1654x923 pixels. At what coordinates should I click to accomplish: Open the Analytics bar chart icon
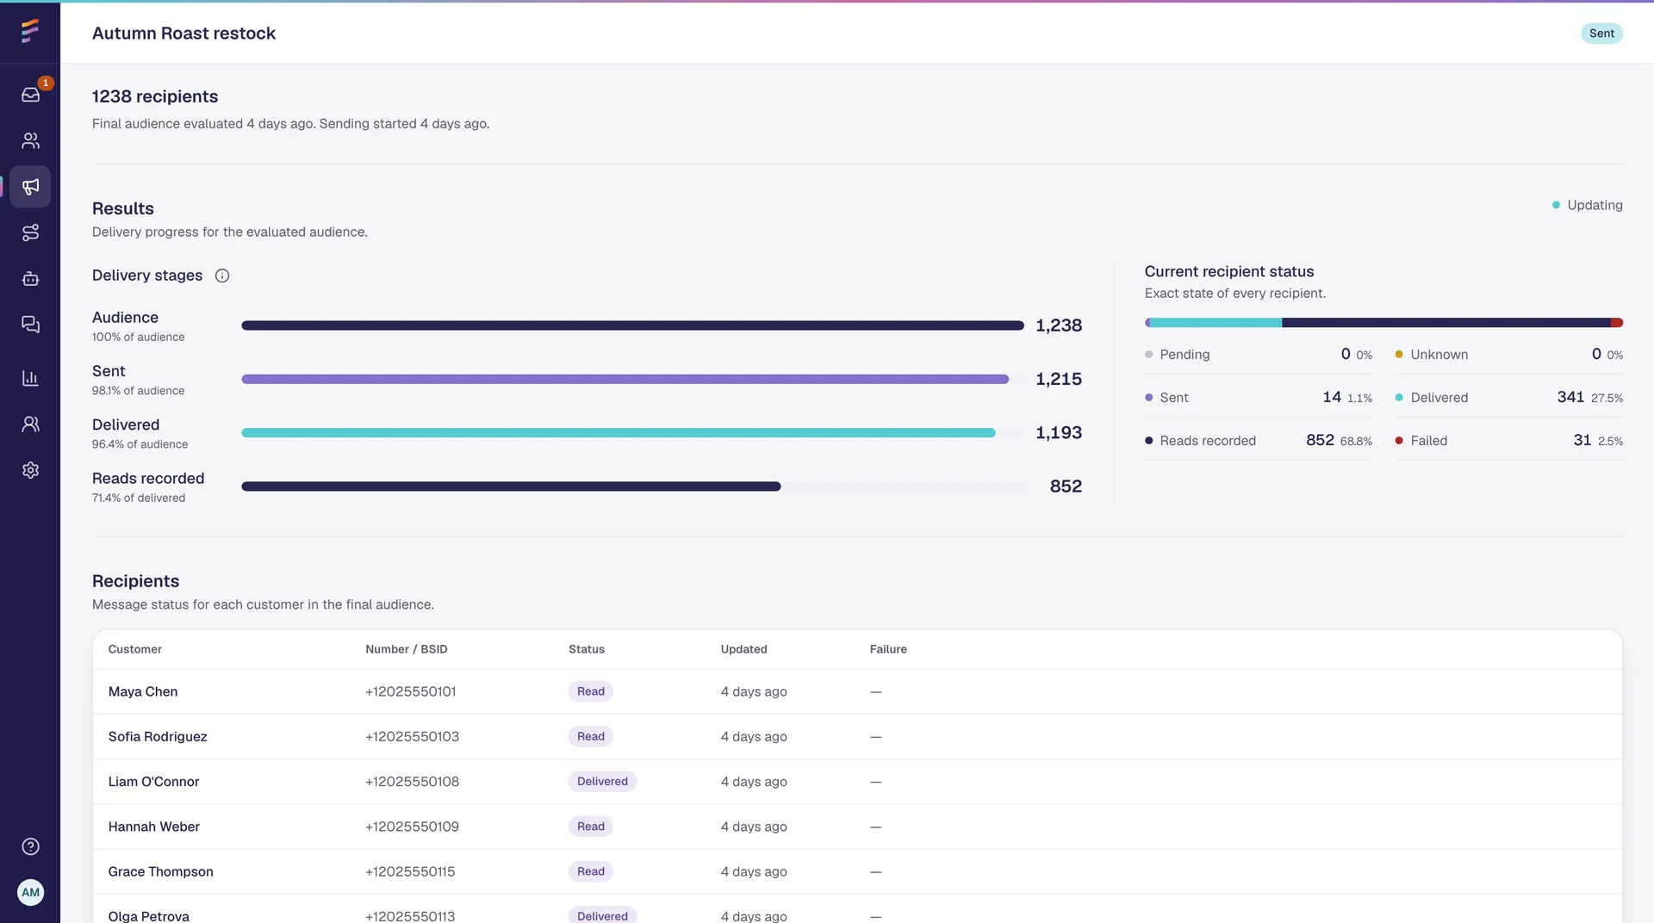[30, 378]
